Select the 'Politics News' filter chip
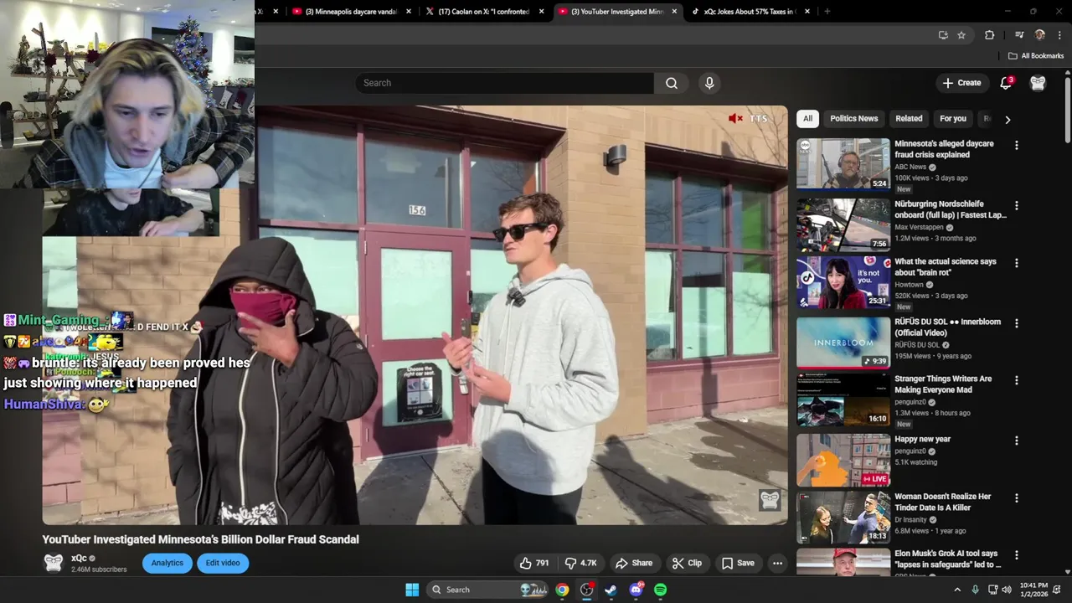The width and height of the screenshot is (1072, 603). click(x=853, y=119)
